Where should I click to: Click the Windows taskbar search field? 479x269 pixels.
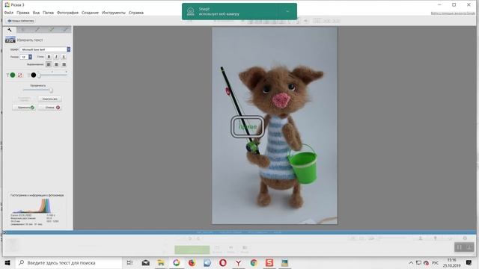[68, 262]
